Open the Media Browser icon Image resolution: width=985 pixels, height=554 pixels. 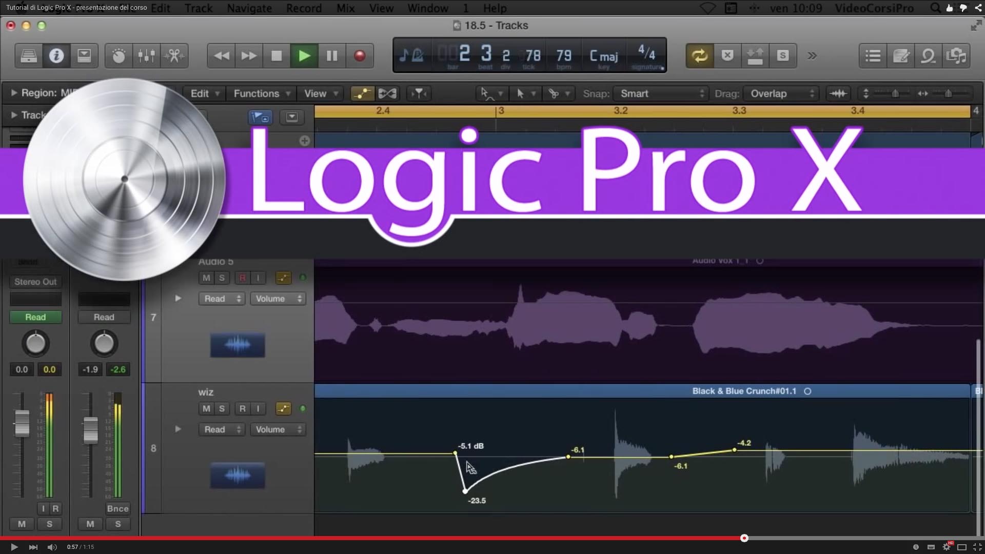956,56
